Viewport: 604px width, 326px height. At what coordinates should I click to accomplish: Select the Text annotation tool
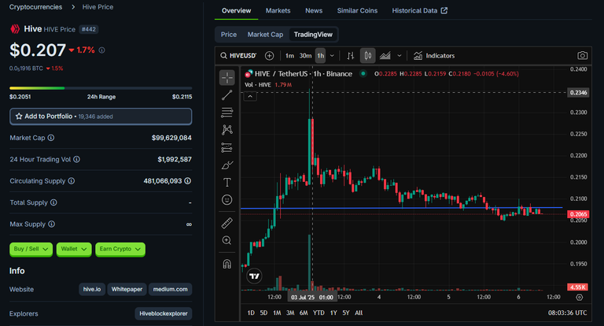coord(226,182)
